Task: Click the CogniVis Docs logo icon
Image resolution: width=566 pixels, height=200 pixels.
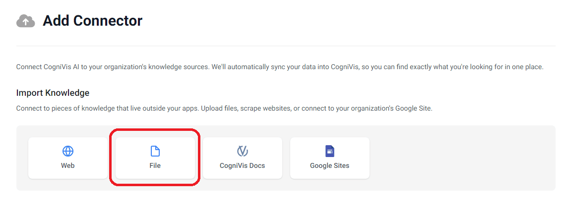Action: [243, 151]
